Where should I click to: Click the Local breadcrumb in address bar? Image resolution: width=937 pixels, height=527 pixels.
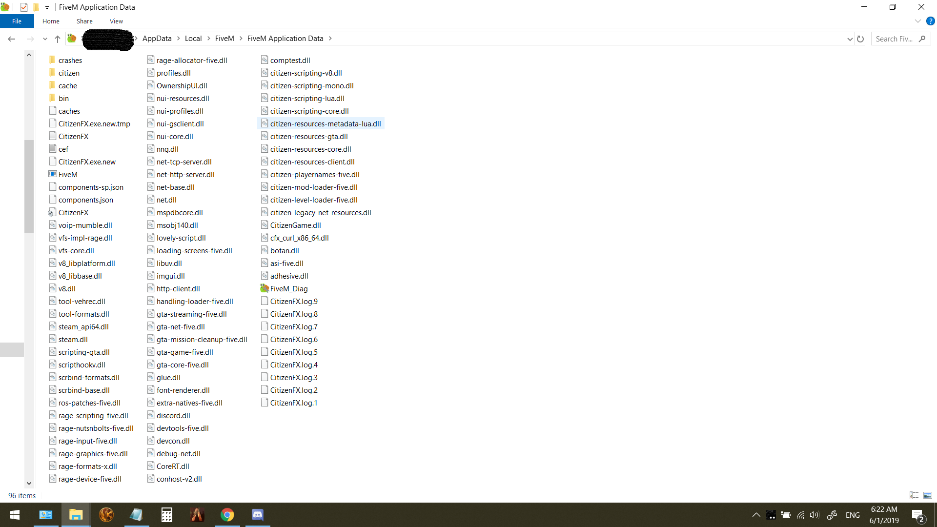point(193,39)
